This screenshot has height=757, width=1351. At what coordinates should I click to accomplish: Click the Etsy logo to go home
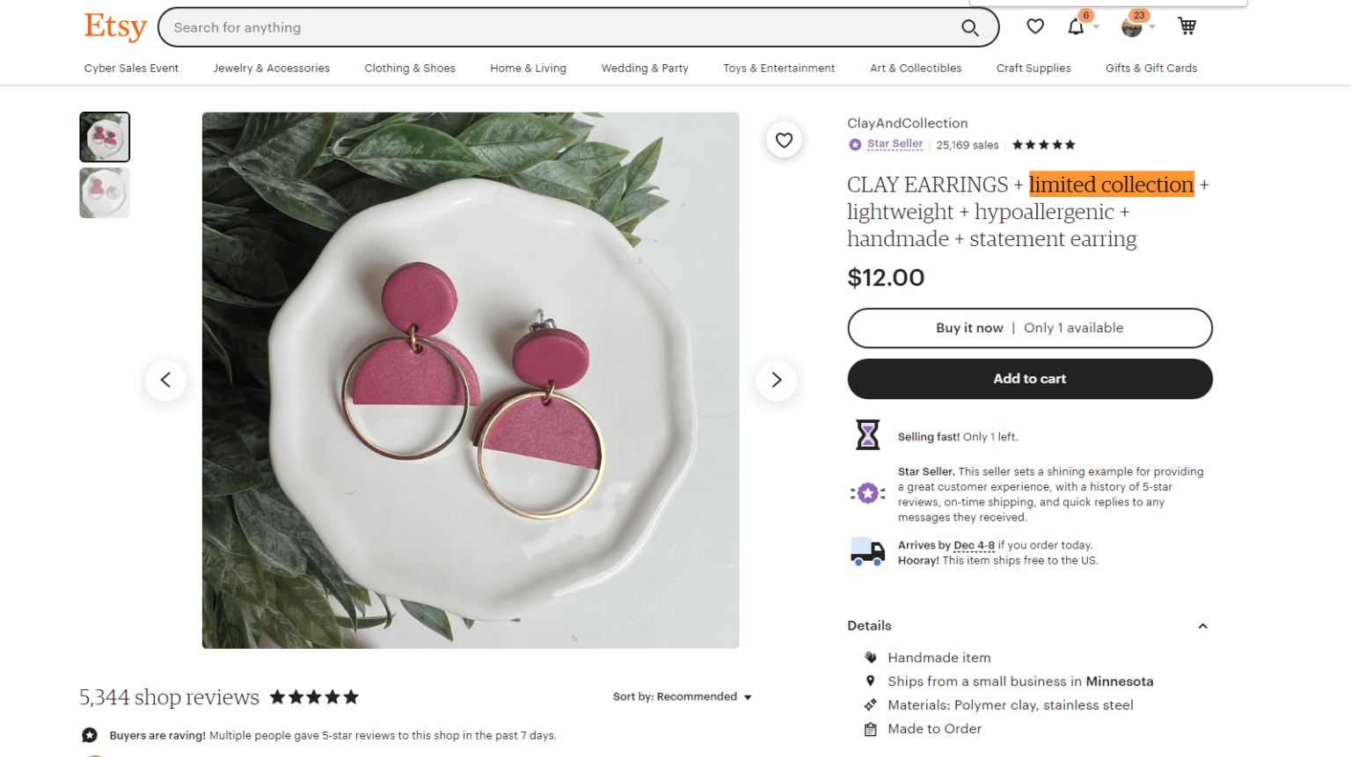pyautogui.click(x=114, y=27)
